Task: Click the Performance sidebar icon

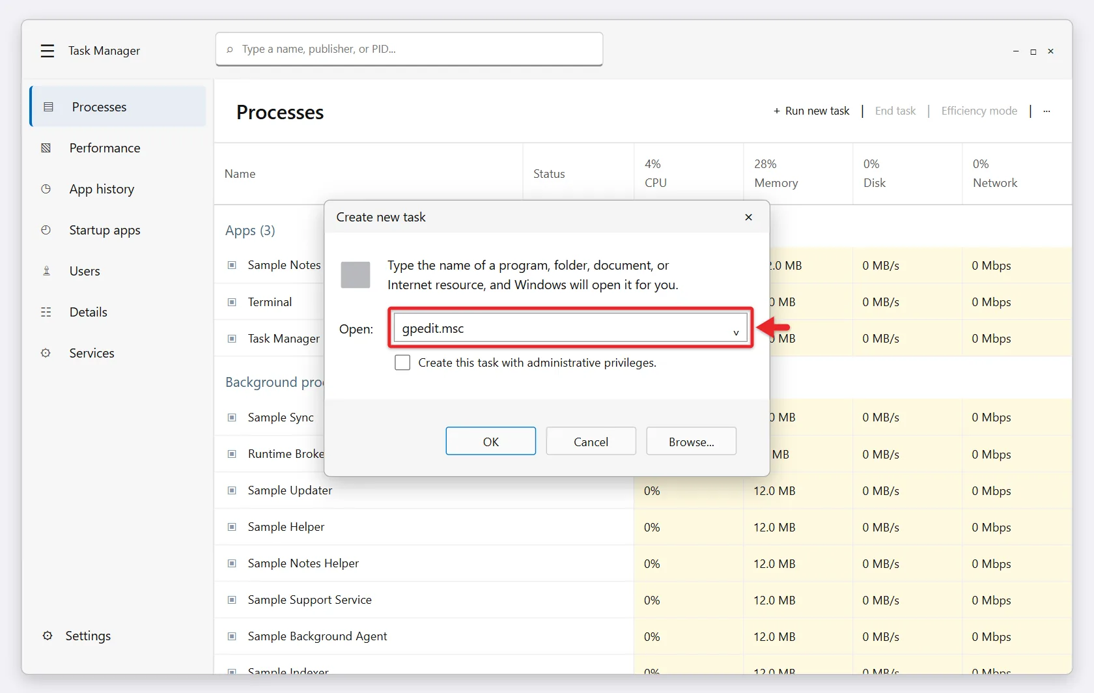Action: (46, 148)
